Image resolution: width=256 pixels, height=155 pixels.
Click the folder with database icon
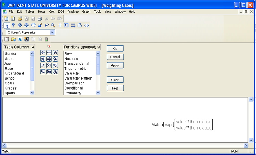tap(13, 39)
